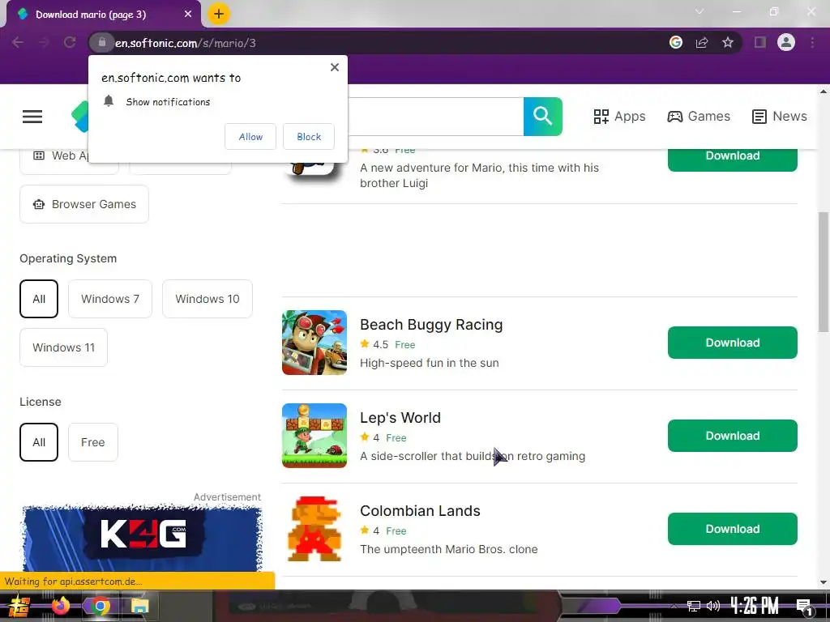Image resolution: width=830 pixels, height=622 pixels.
Task: Open Chrome's three-dot menu
Action: pos(812,42)
